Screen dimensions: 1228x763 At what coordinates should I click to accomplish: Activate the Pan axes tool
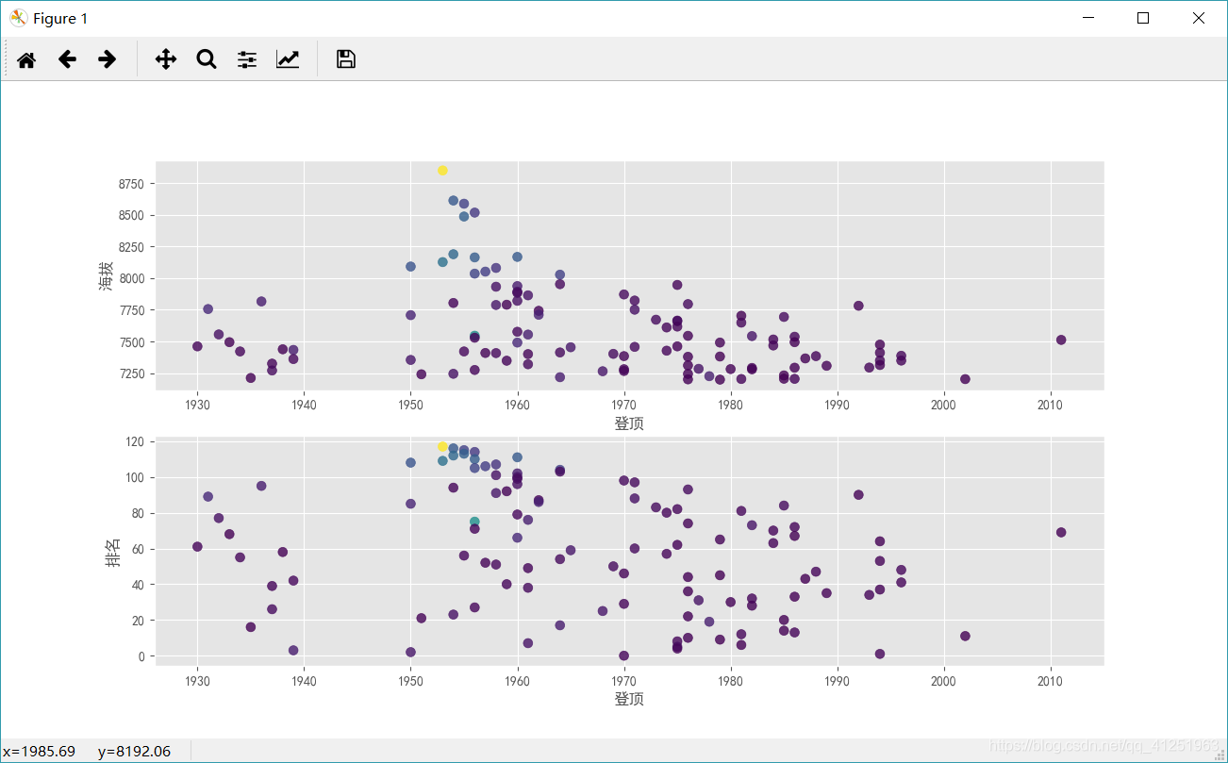click(x=166, y=59)
